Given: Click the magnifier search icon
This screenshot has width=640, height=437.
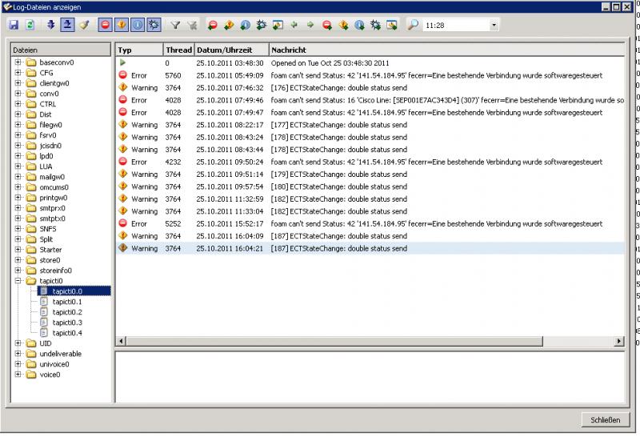Looking at the screenshot, I should pyautogui.click(x=413, y=26).
